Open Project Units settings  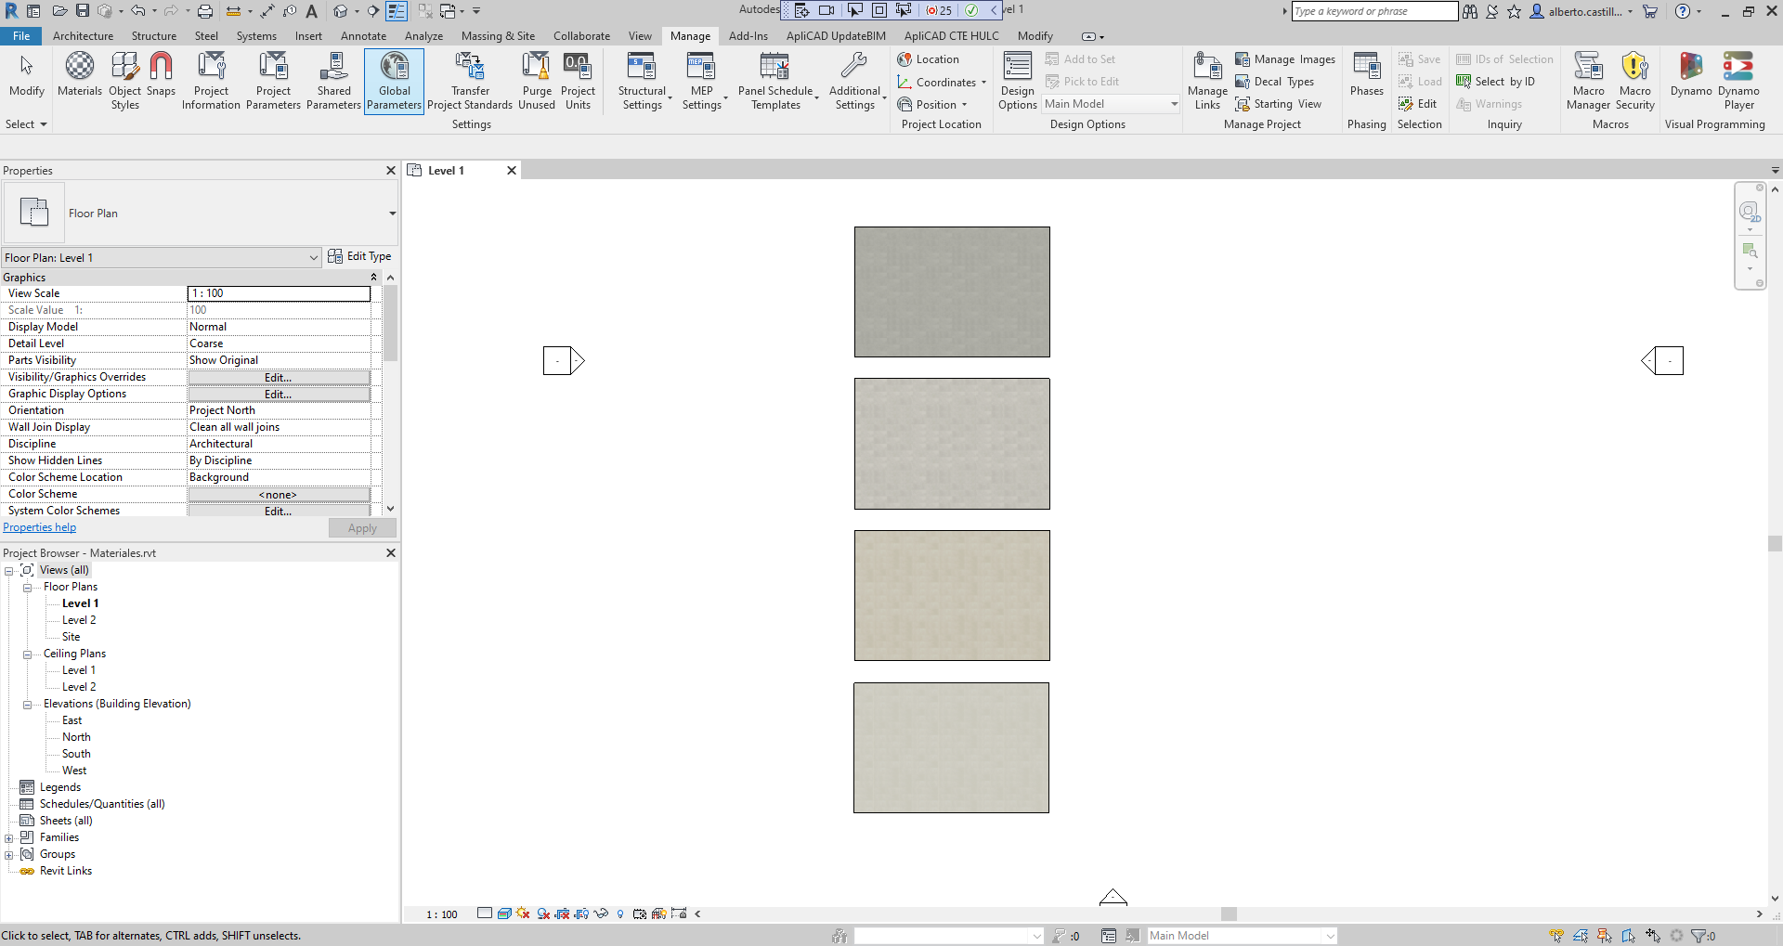pyautogui.click(x=579, y=79)
